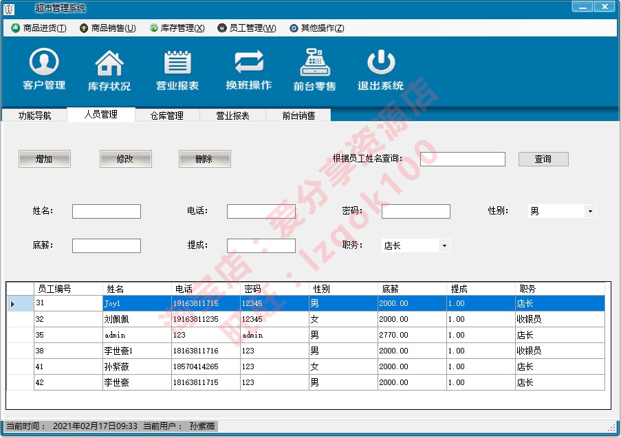Screen dimensions: 621x438
Task: Select row header of employee 31
Action: point(20,304)
